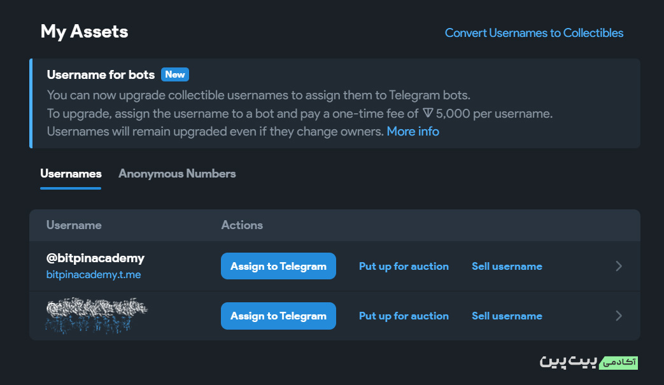
Task: Expand the blurred username row chevron
Action: tap(619, 316)
